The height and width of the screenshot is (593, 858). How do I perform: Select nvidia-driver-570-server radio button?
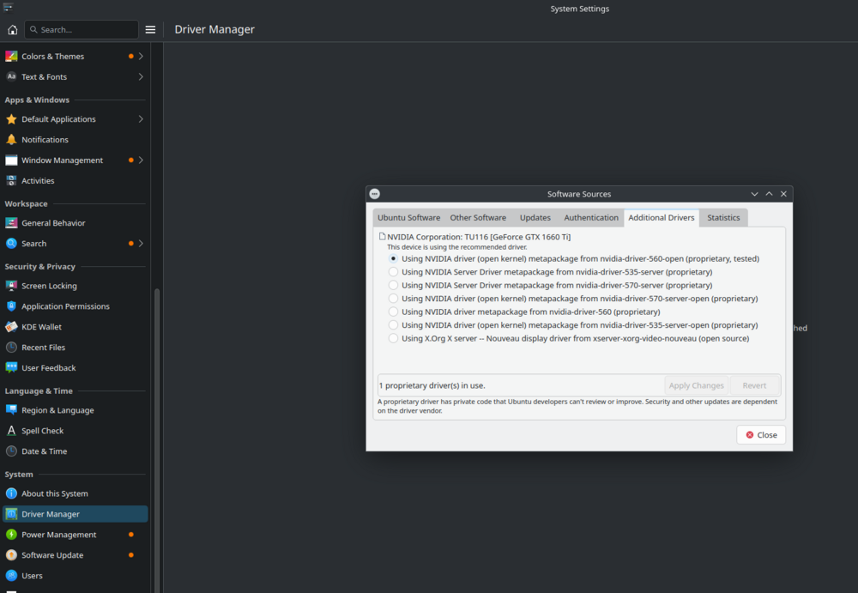point(393,285)
